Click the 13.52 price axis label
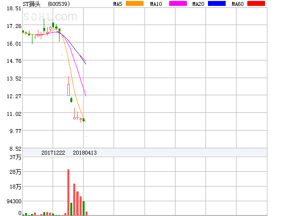Image resolution: width=295 pixels, height=216 pixels. (x=14, y=79)
